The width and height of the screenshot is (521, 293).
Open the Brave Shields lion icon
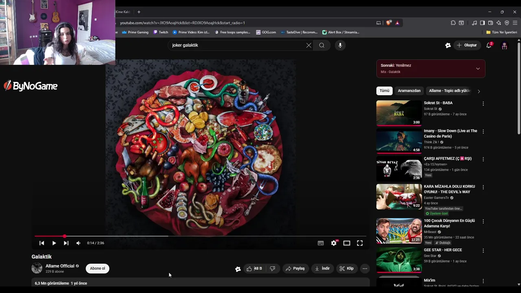[388, 23]
